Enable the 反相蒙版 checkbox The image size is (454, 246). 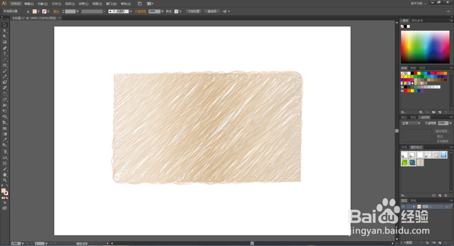click(435, 141)
